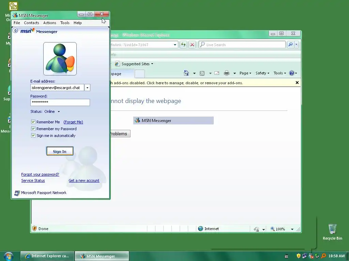Click the Microsoft Passport Network icon
The height and width of the screenshot is (261, 349).
tap(17, 193)
